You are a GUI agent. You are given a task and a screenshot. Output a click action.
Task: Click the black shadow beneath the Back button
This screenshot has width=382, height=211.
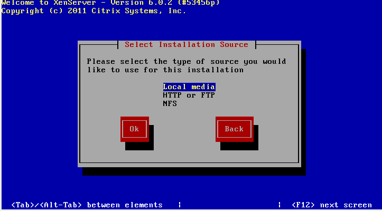(239, 146)
